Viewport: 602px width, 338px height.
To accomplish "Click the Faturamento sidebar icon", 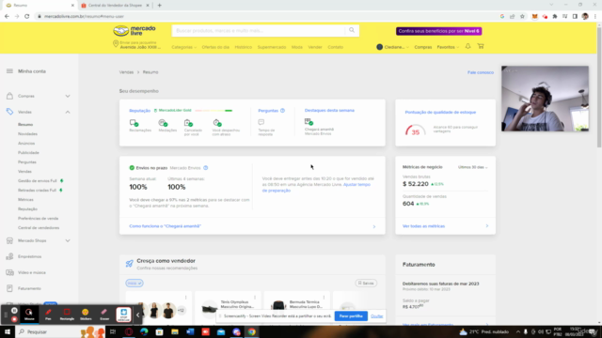I will point(9,288).
